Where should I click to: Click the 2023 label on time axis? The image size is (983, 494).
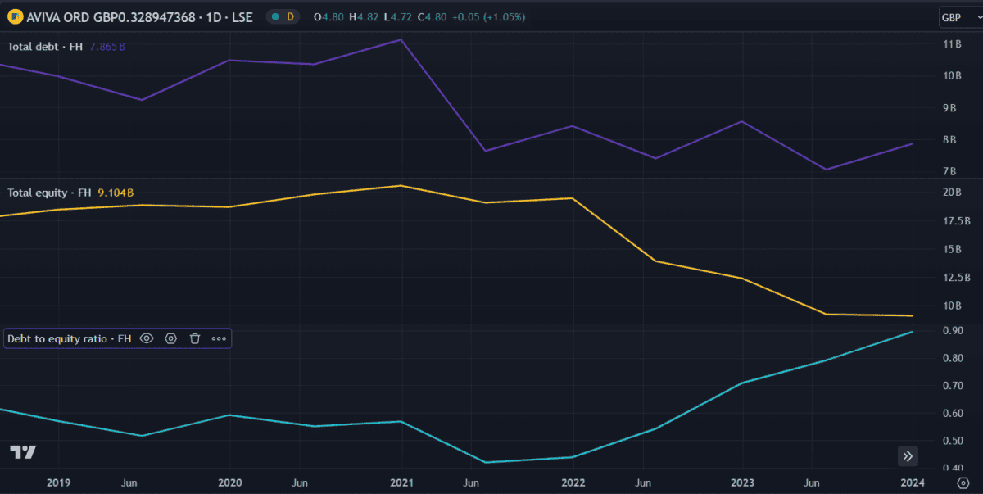click(x=742, y=483)
